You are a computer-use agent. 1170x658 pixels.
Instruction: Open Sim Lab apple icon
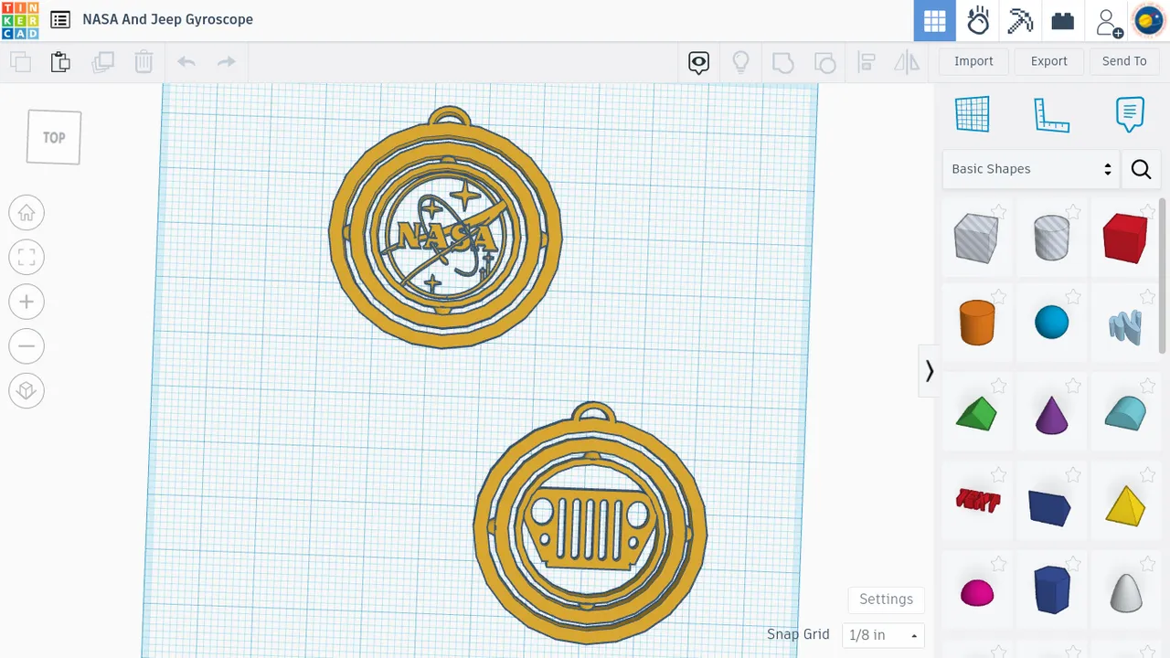[x=978, y=21]
